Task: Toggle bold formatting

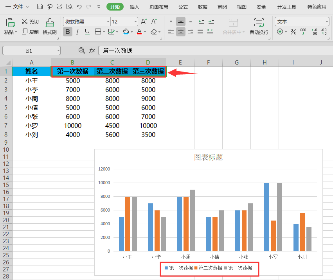Action: point(68,32)
